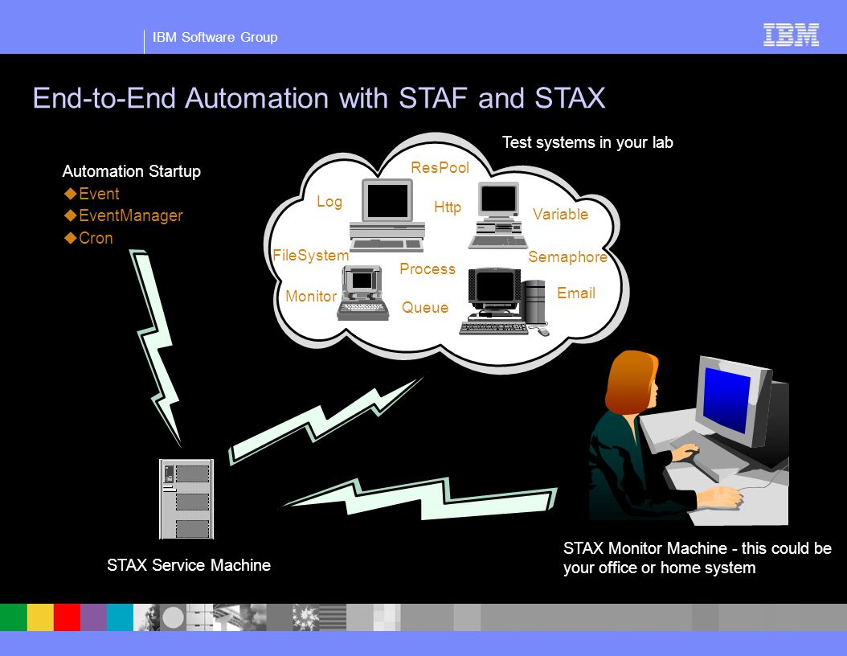Select the old terminal next to Monitor label

click(x=363, y=293)
